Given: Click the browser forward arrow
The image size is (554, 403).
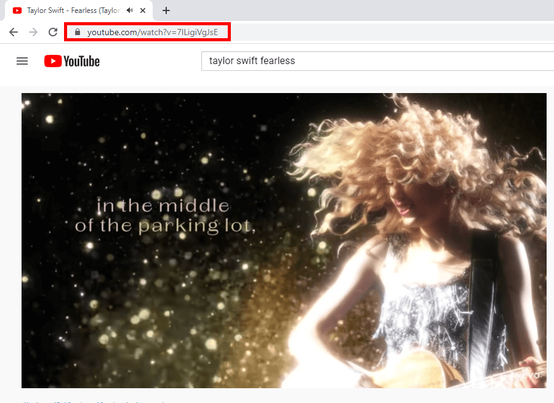Looking at the screenshot, I should [x=33, y=32].
